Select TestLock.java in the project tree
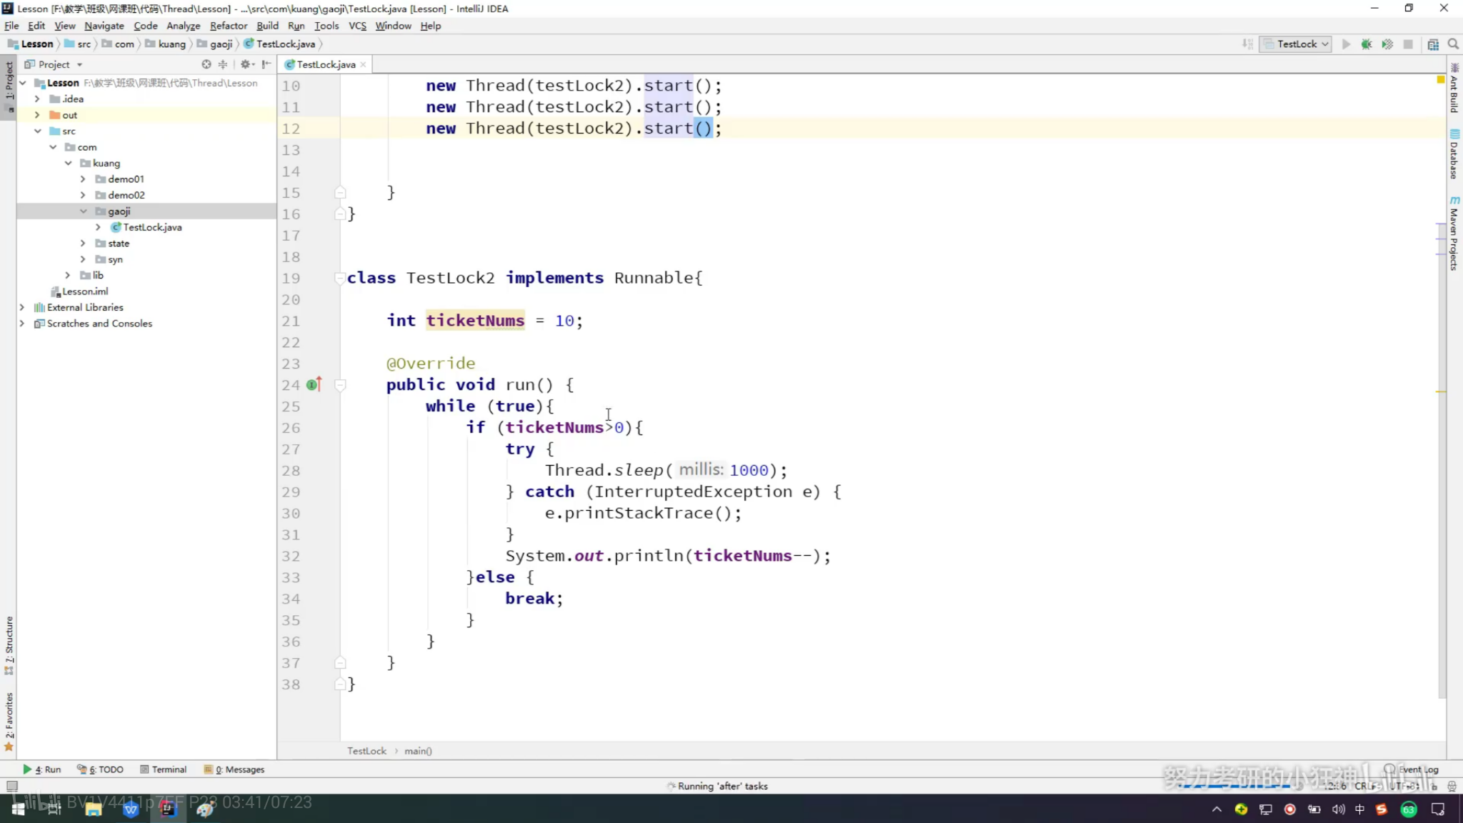Screen dimensions: 1463x823 146,227
